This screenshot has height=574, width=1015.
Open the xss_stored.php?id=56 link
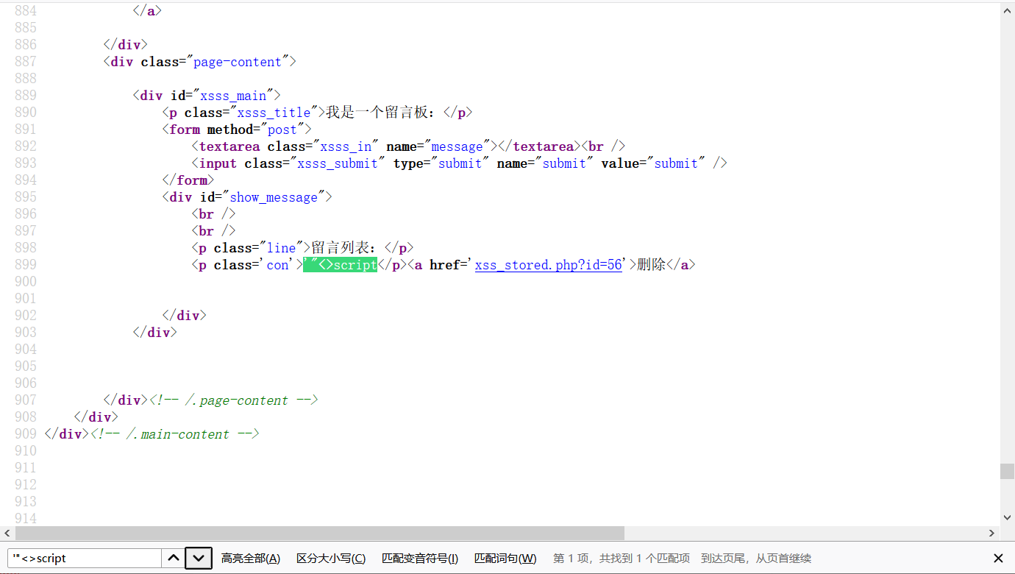(549, 265)
